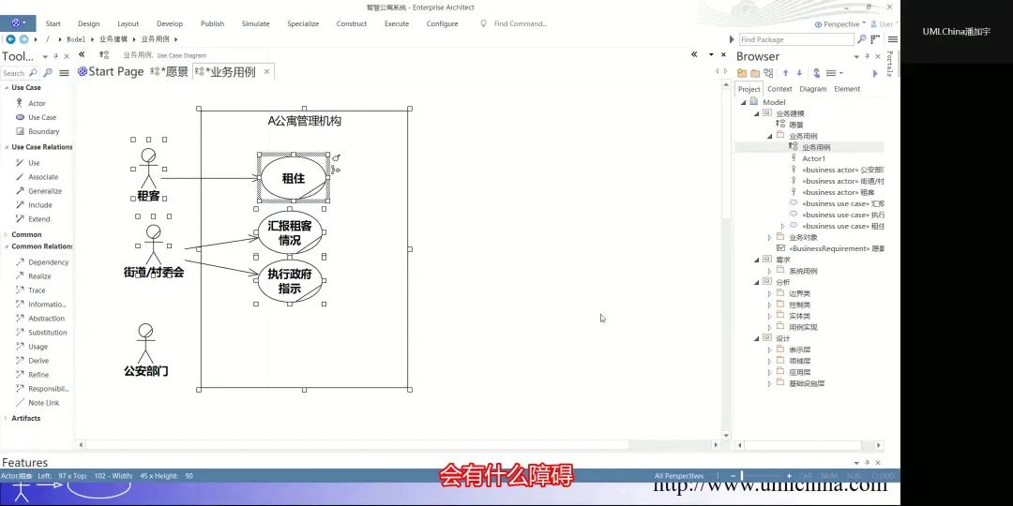
Task: Choose the Derive relationship tool
Action: pos(32,361)
